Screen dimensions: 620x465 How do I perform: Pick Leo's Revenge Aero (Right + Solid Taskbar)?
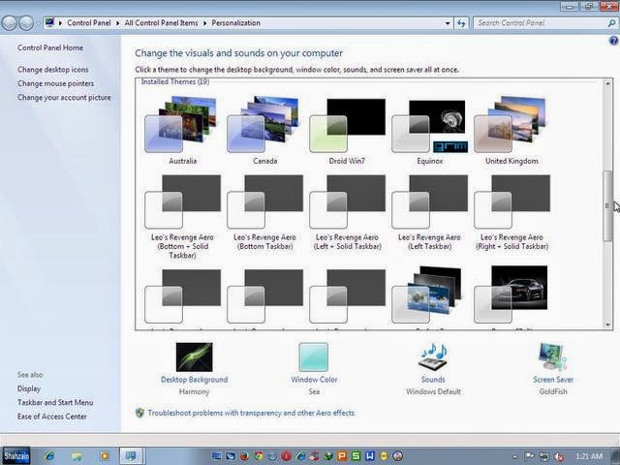(511, 213)
